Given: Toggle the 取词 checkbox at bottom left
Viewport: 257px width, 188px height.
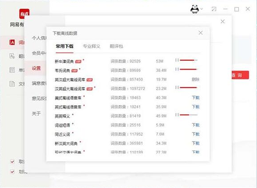Looking at the screenshot, I should [x=12, y=162].
